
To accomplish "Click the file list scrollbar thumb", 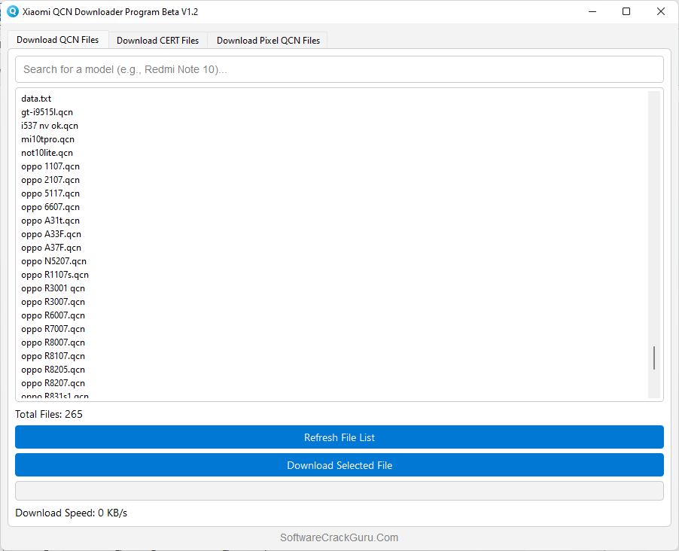I will [654, 358].
